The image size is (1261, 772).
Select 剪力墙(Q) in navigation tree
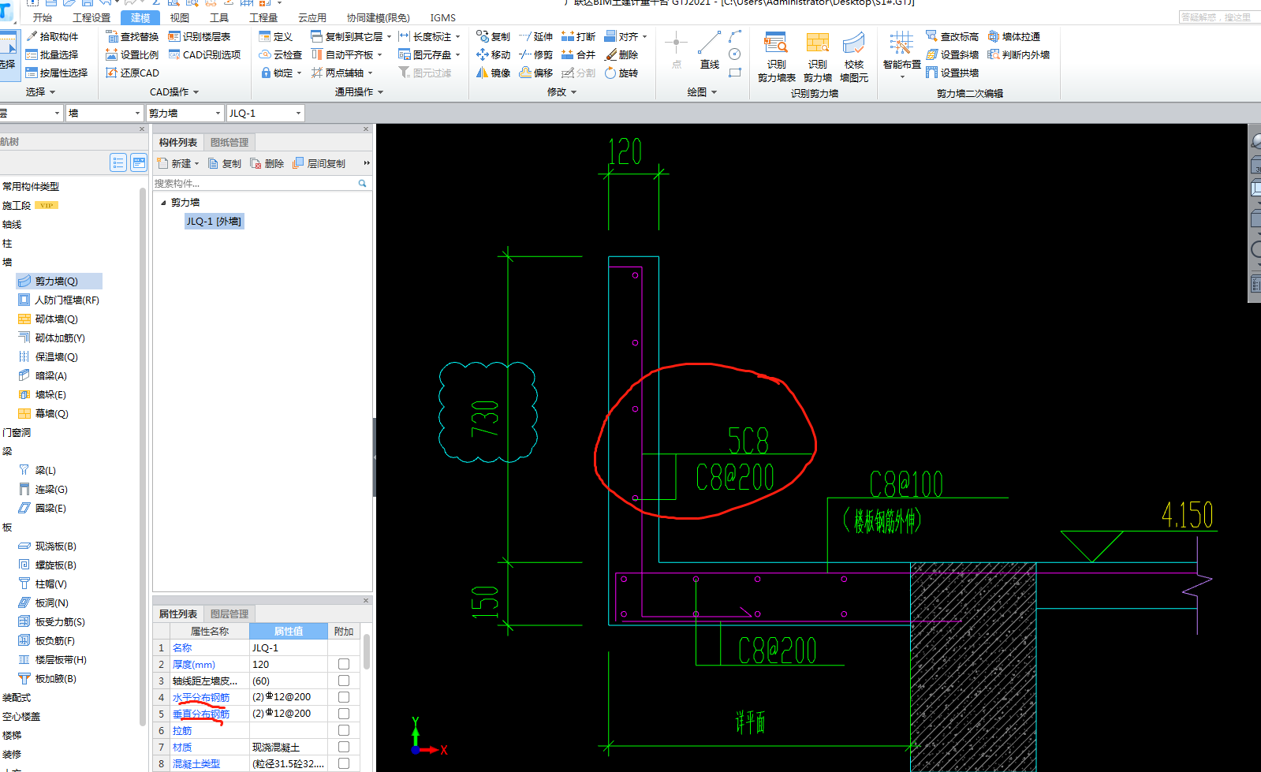coord(59,281)
